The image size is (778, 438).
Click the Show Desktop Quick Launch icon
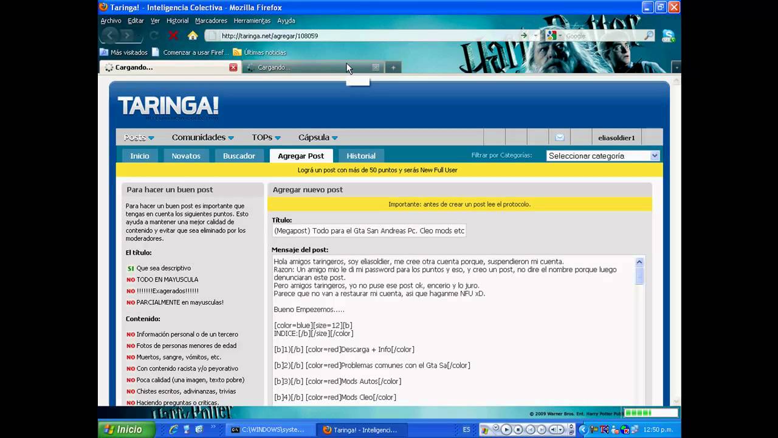(186, 429)
